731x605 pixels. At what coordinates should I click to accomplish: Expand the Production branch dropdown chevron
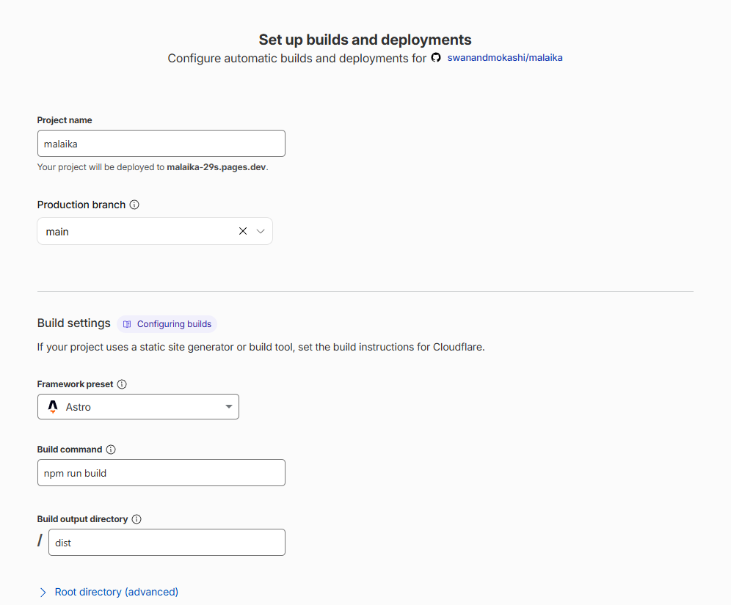pyautogui.click(x=261, y=231)
